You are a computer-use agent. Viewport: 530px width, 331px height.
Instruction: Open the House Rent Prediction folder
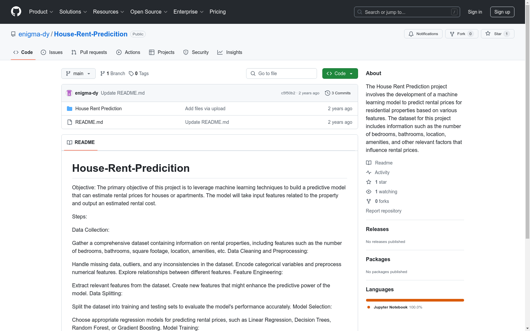(98, 109)
